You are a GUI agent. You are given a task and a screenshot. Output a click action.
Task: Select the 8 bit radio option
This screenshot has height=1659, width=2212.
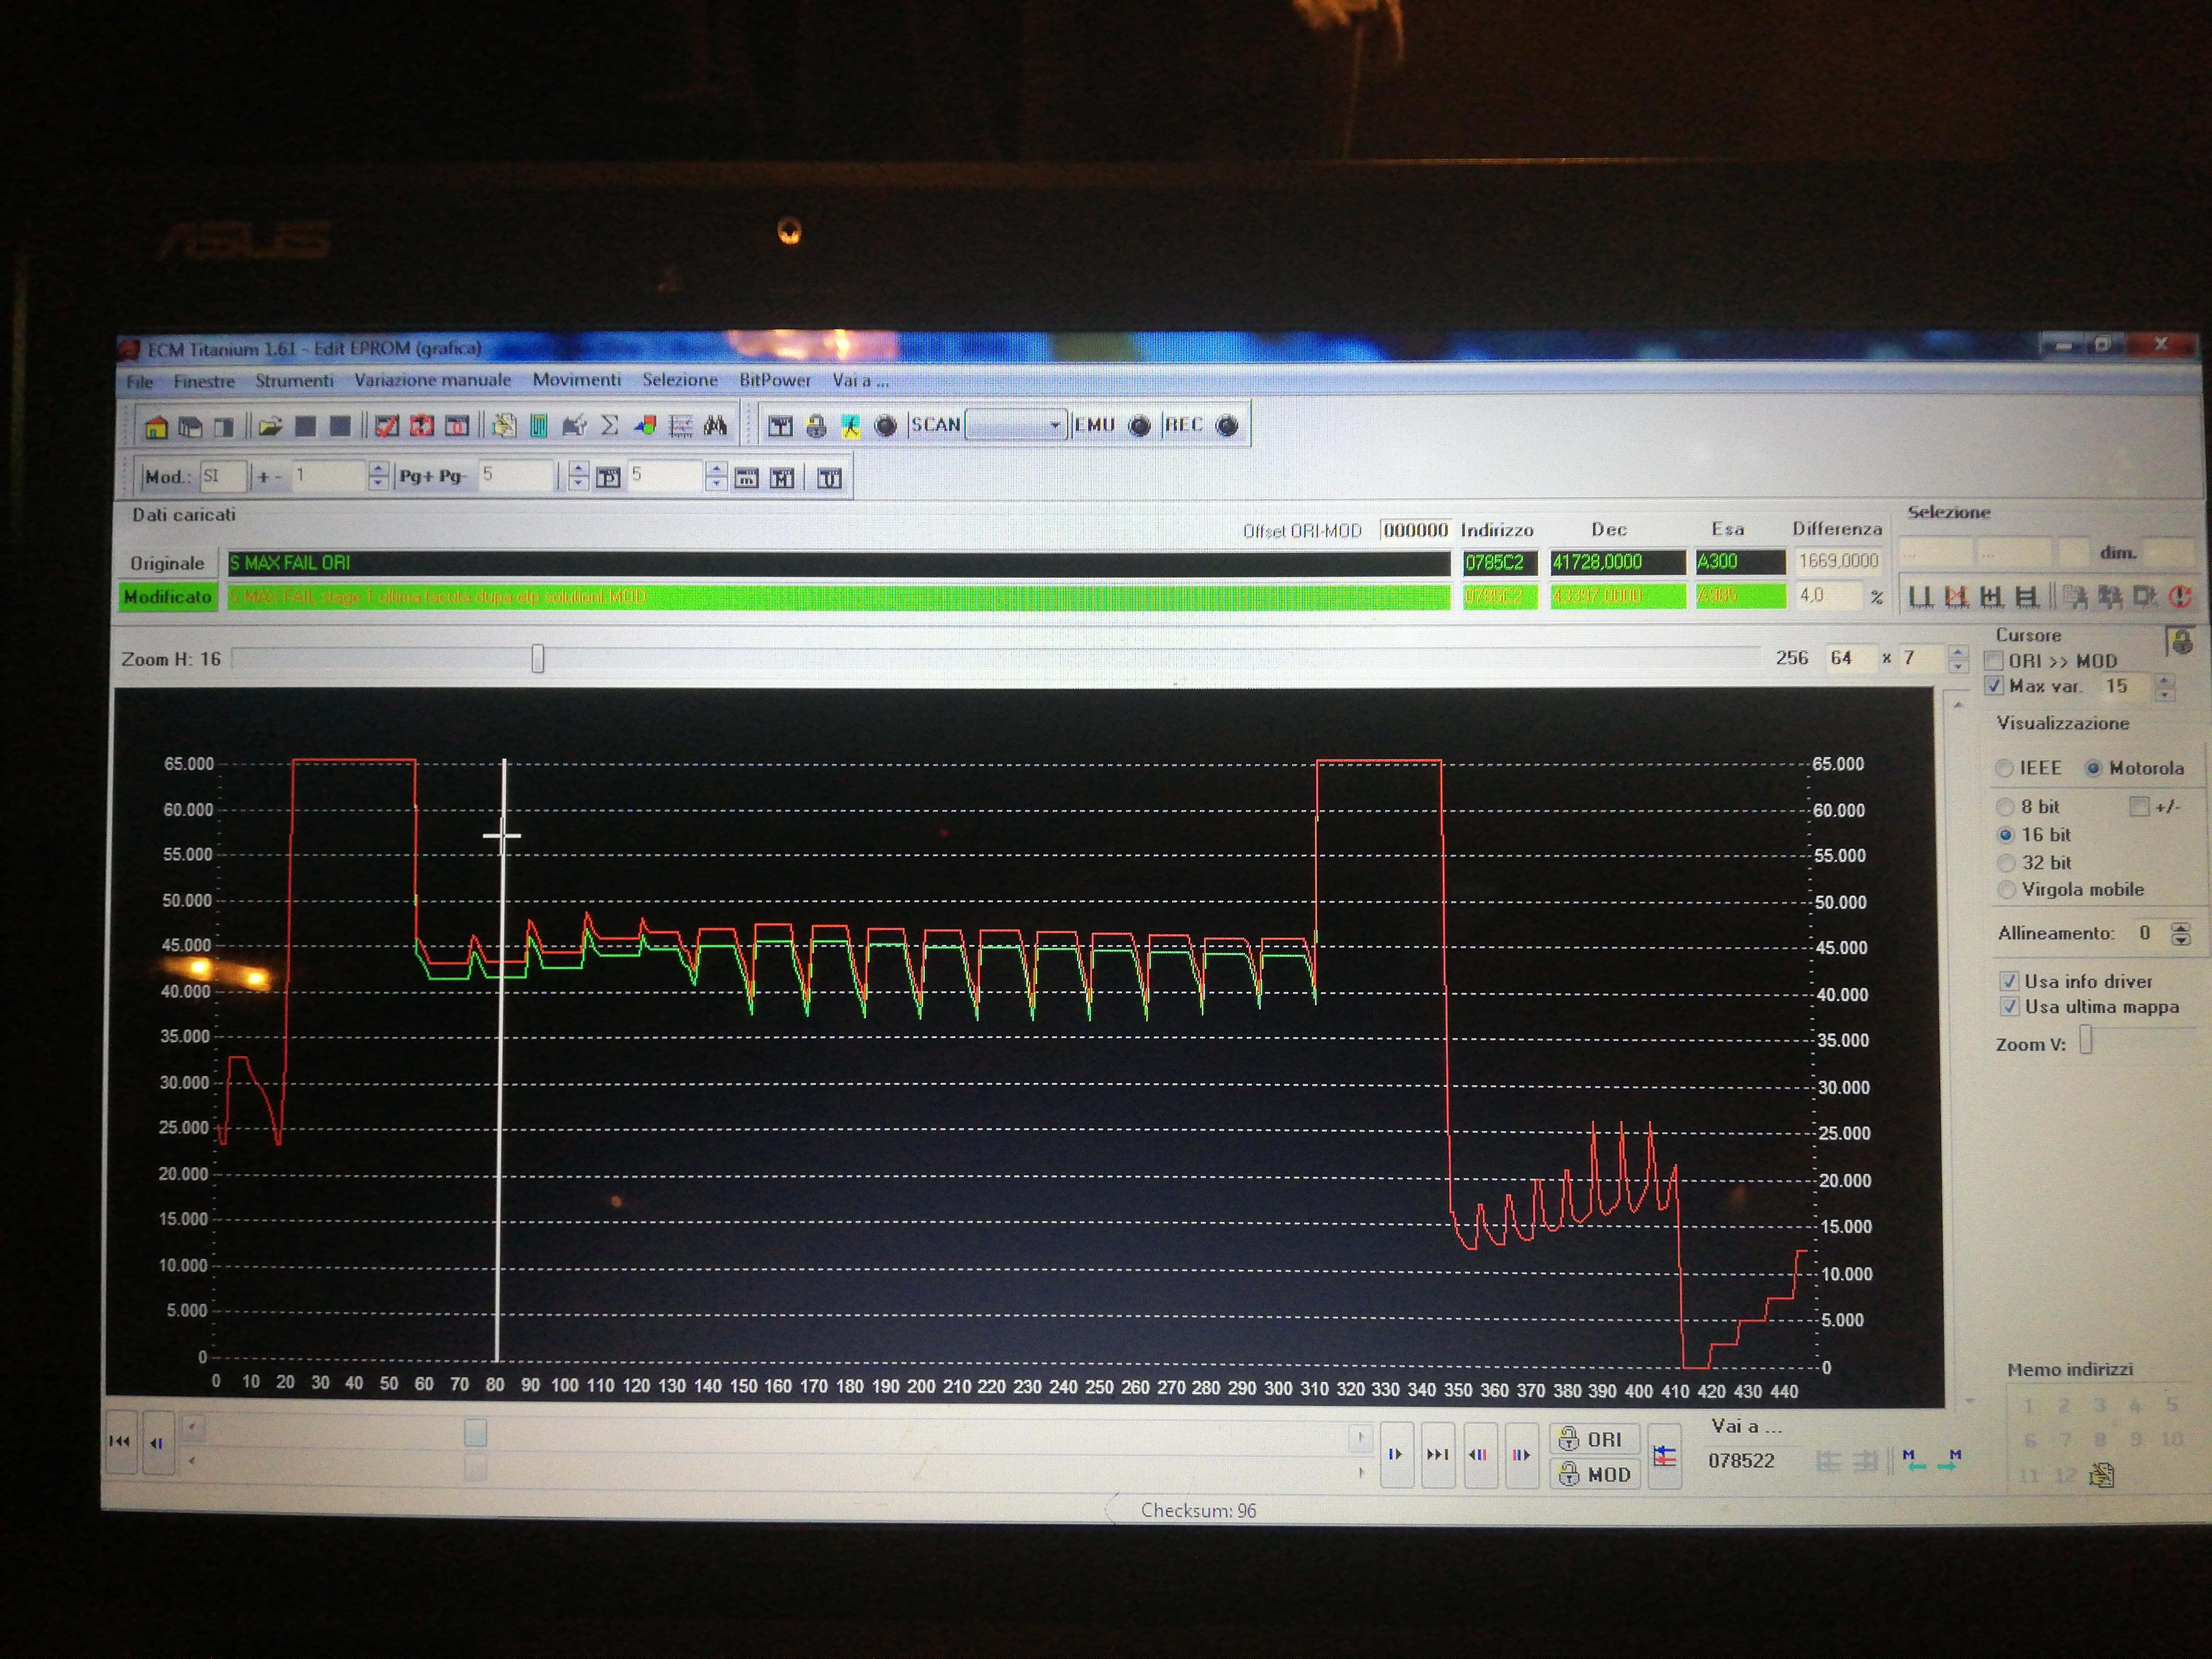[2005, 807]
